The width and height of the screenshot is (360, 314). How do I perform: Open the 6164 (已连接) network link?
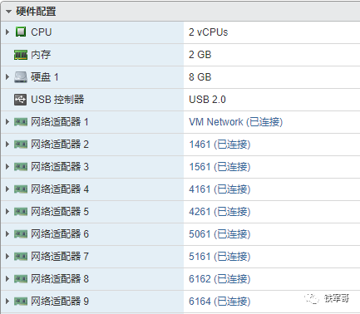[219, 302]
